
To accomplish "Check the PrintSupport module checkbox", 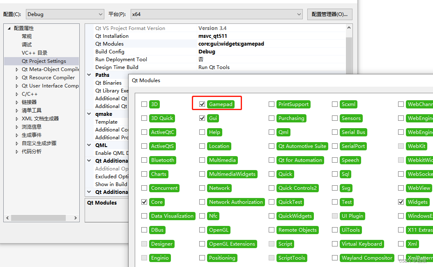I will tap(272, 104).
